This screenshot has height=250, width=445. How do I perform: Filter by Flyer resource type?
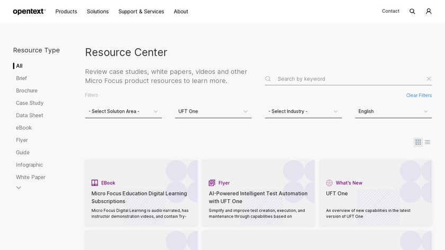[22, 140]
